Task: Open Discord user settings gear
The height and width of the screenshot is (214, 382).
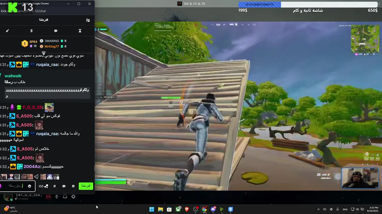Action: point(73,196)
